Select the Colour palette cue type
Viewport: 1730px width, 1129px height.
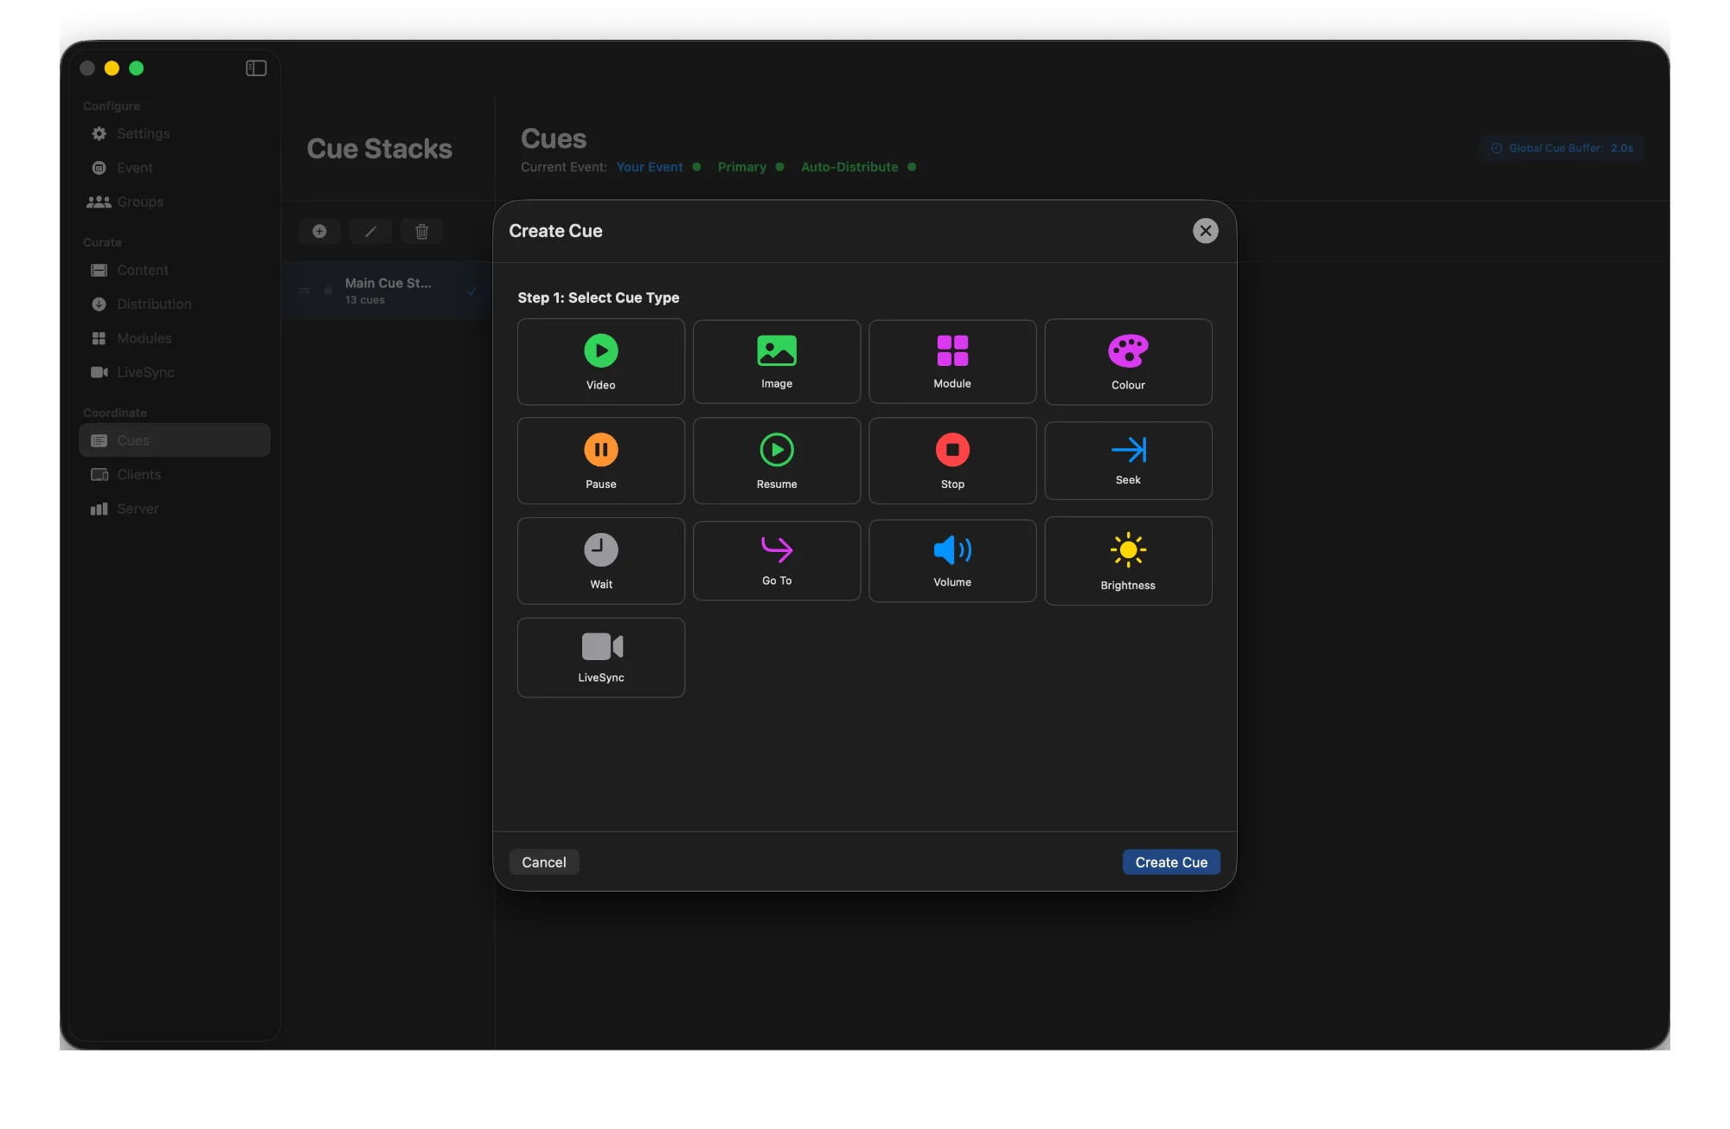1127,362
